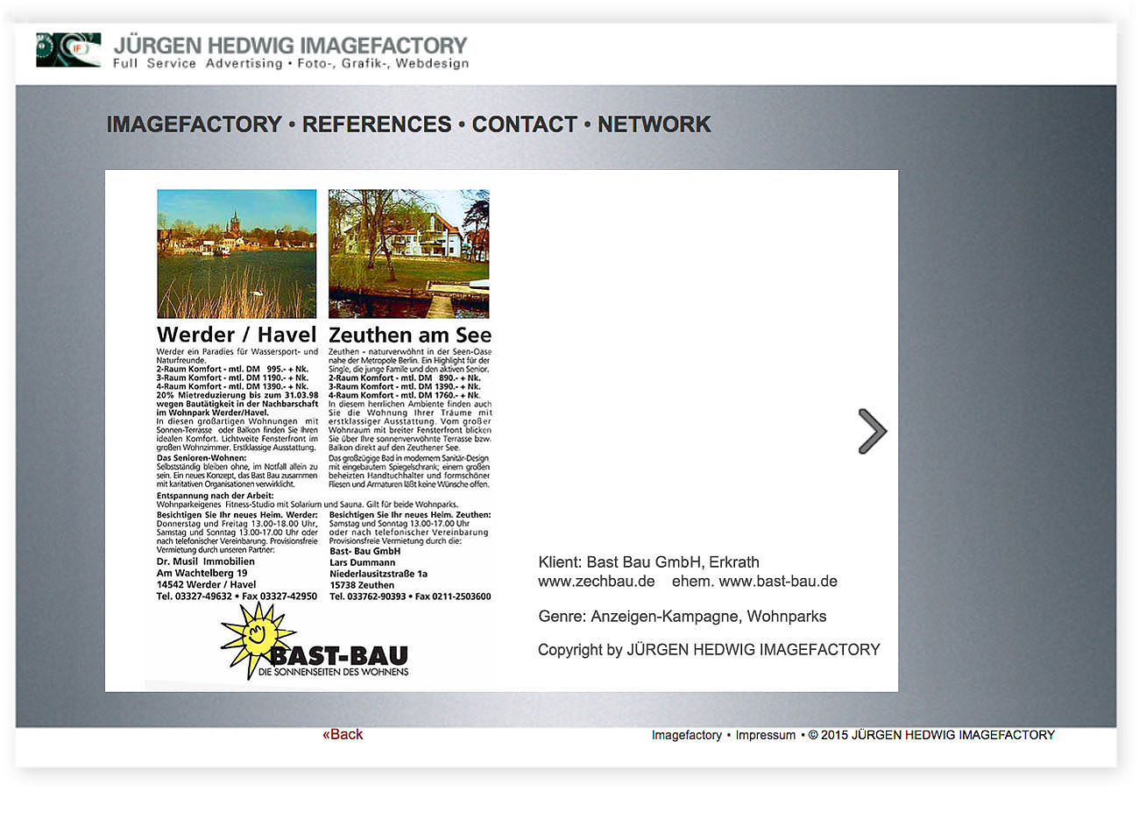Open the footer Imagefactory link
The width and height of the screenshot is (1139, 819).
pyautogui.click(x=686, y=735)
